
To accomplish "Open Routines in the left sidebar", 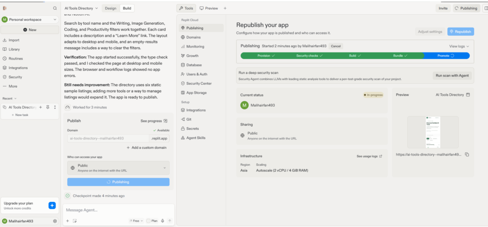I will tap(16, 59).
